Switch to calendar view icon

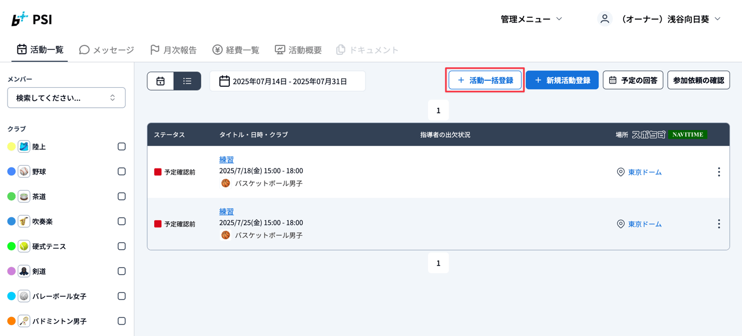pos(160,81)
